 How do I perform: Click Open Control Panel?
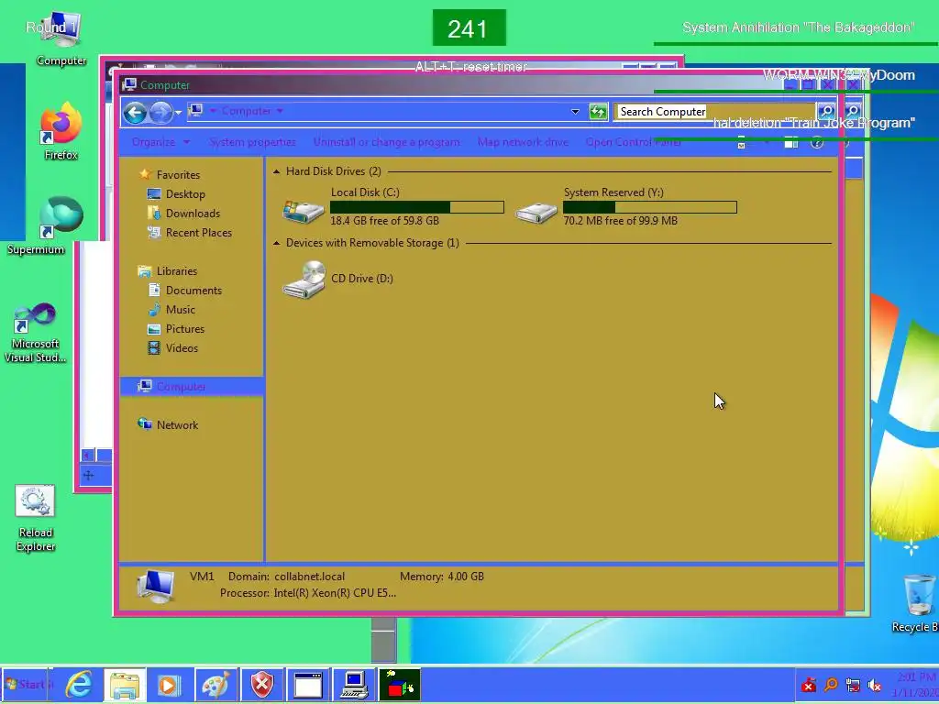coord(633,142)
